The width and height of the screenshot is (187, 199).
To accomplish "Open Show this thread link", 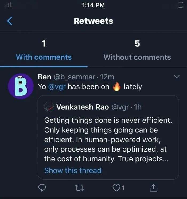I will click(x=73, y=170).
